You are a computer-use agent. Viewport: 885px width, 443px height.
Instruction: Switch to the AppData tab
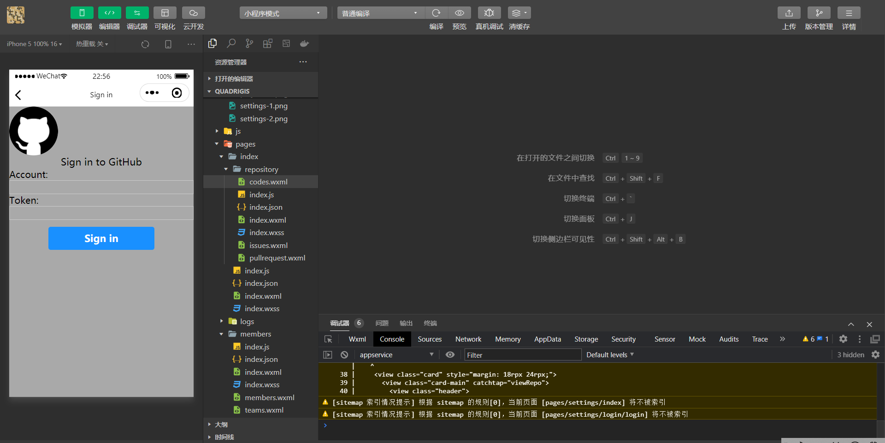click(x=547, y=339)
